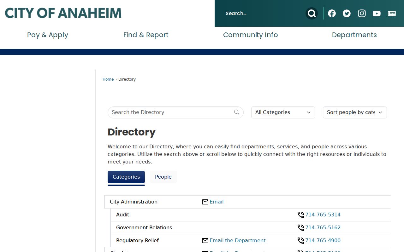The width and height of the screenshot is (404, 252).
Task: Click the City of Anaheim logo
Action: (x=63, y=13)
